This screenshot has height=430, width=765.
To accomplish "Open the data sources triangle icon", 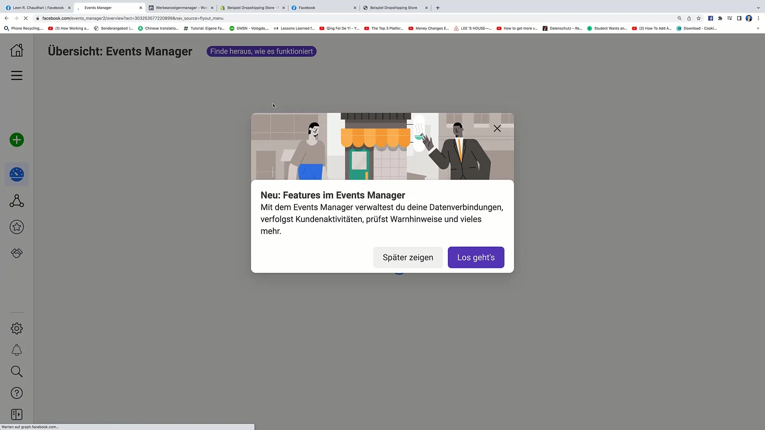I will click(x=17, y=201).
